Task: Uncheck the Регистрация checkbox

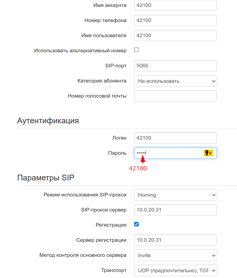Action: 136,224
